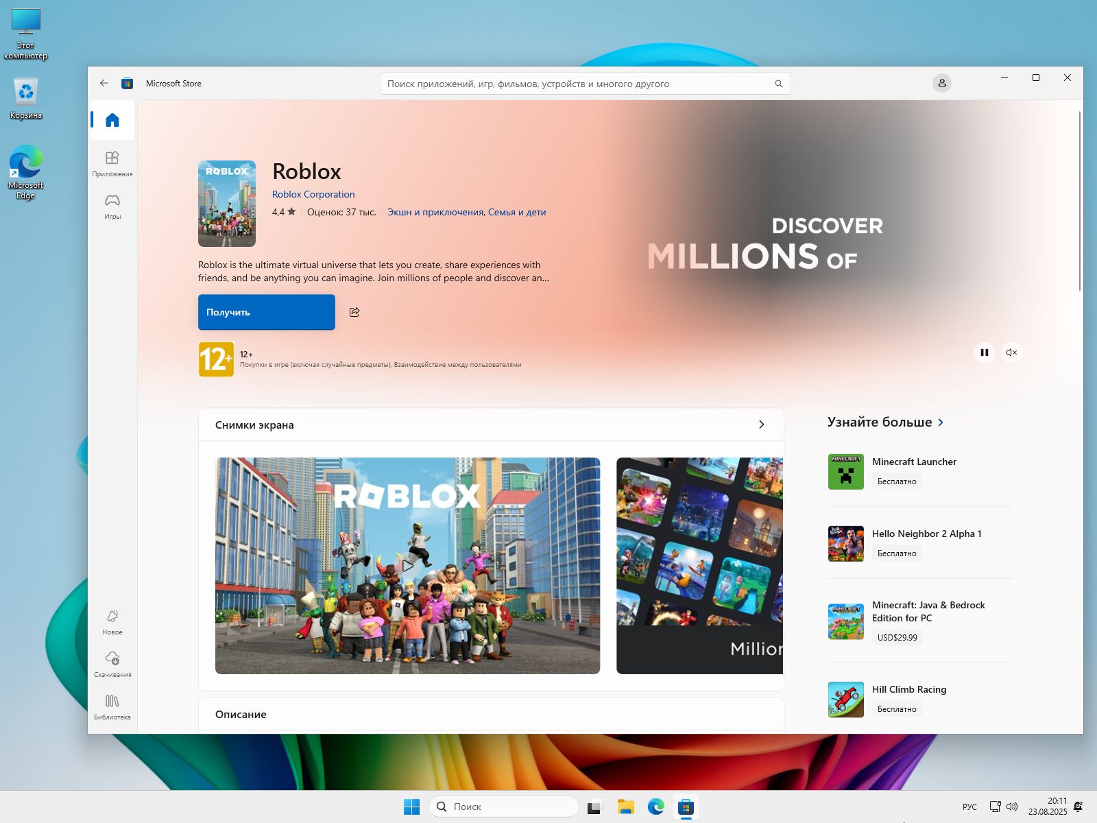Open Microsoft Edge from taskbar
This screenshot has height=823, width=1097.
tap(656, 807)
